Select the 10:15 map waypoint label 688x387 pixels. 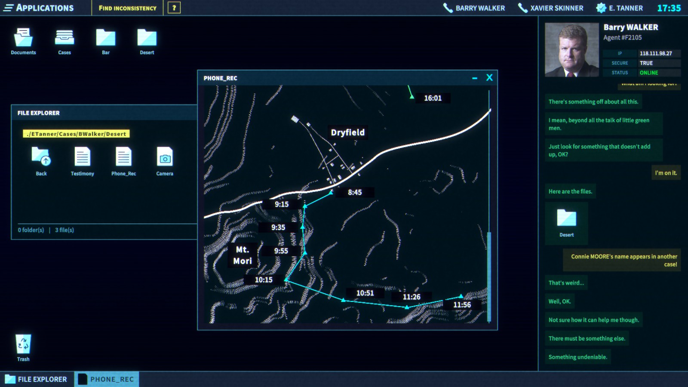pyautogui.click(x=264, y=280)
